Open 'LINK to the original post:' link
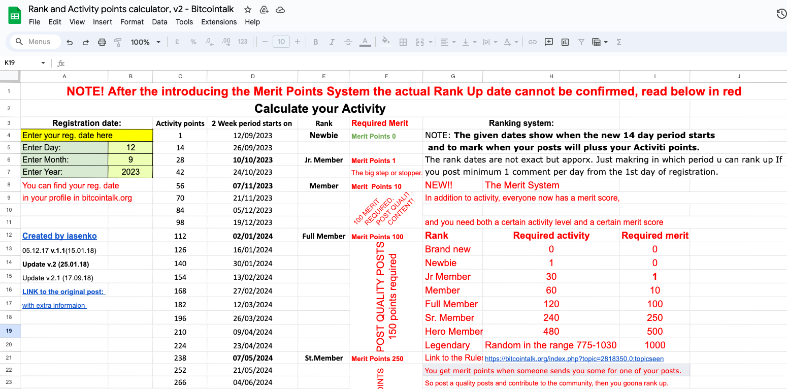The height and width of the screenshot is (389, 787). click(63, 291)
